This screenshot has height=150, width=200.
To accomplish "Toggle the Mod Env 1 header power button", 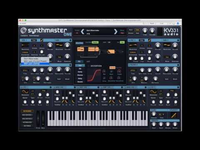I will tap(75, 87).
